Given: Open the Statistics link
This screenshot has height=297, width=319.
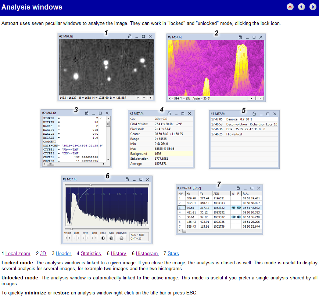Looking at the screenshot, I should click(91, 254).
